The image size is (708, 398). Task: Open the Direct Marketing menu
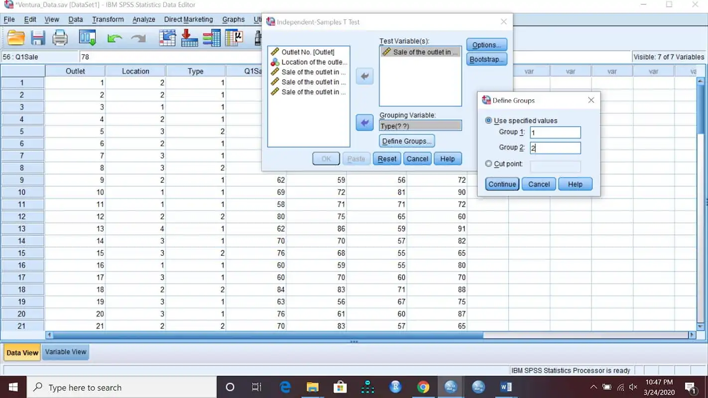coord(189,19)
